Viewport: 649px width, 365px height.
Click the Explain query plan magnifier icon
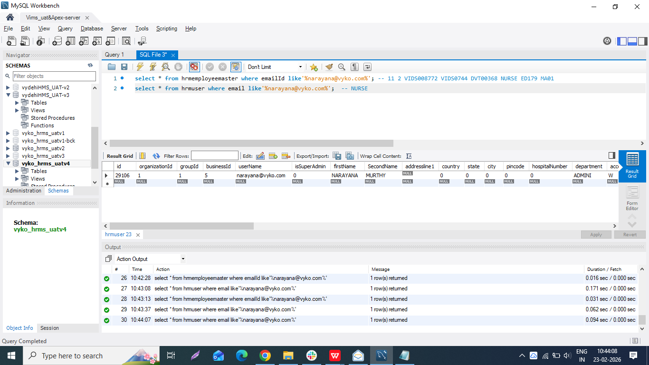(x=166, y=67)
